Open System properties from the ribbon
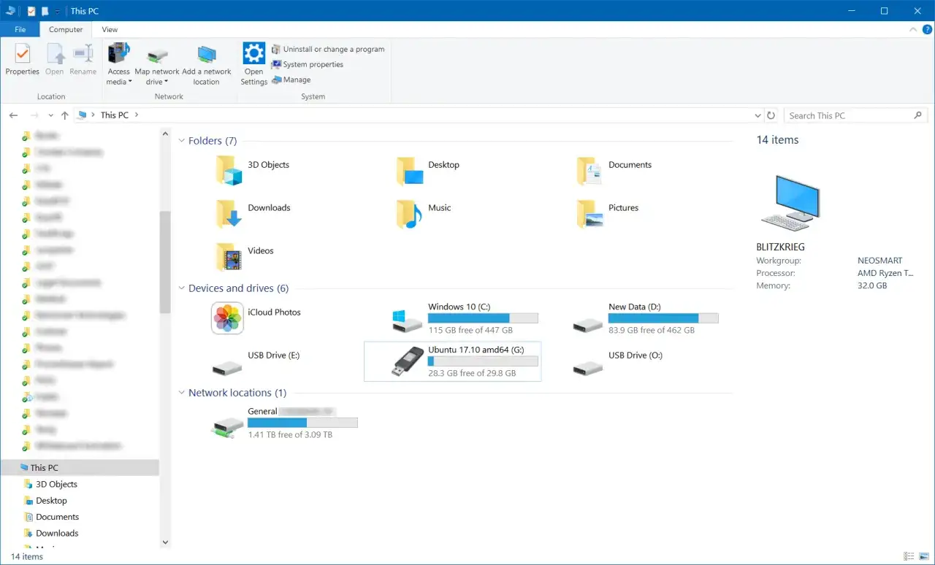This screenshot has height=565, width=935. [308, 64]
